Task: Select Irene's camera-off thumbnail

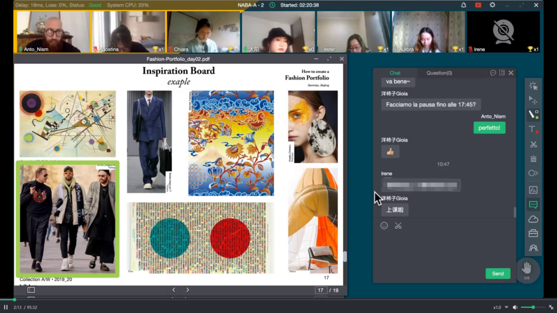Action: (x=503, y=31)
